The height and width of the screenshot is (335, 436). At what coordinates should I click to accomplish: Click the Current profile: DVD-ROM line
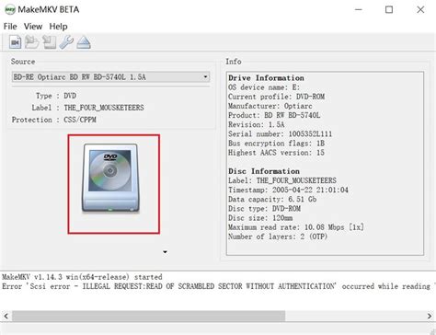276,97
